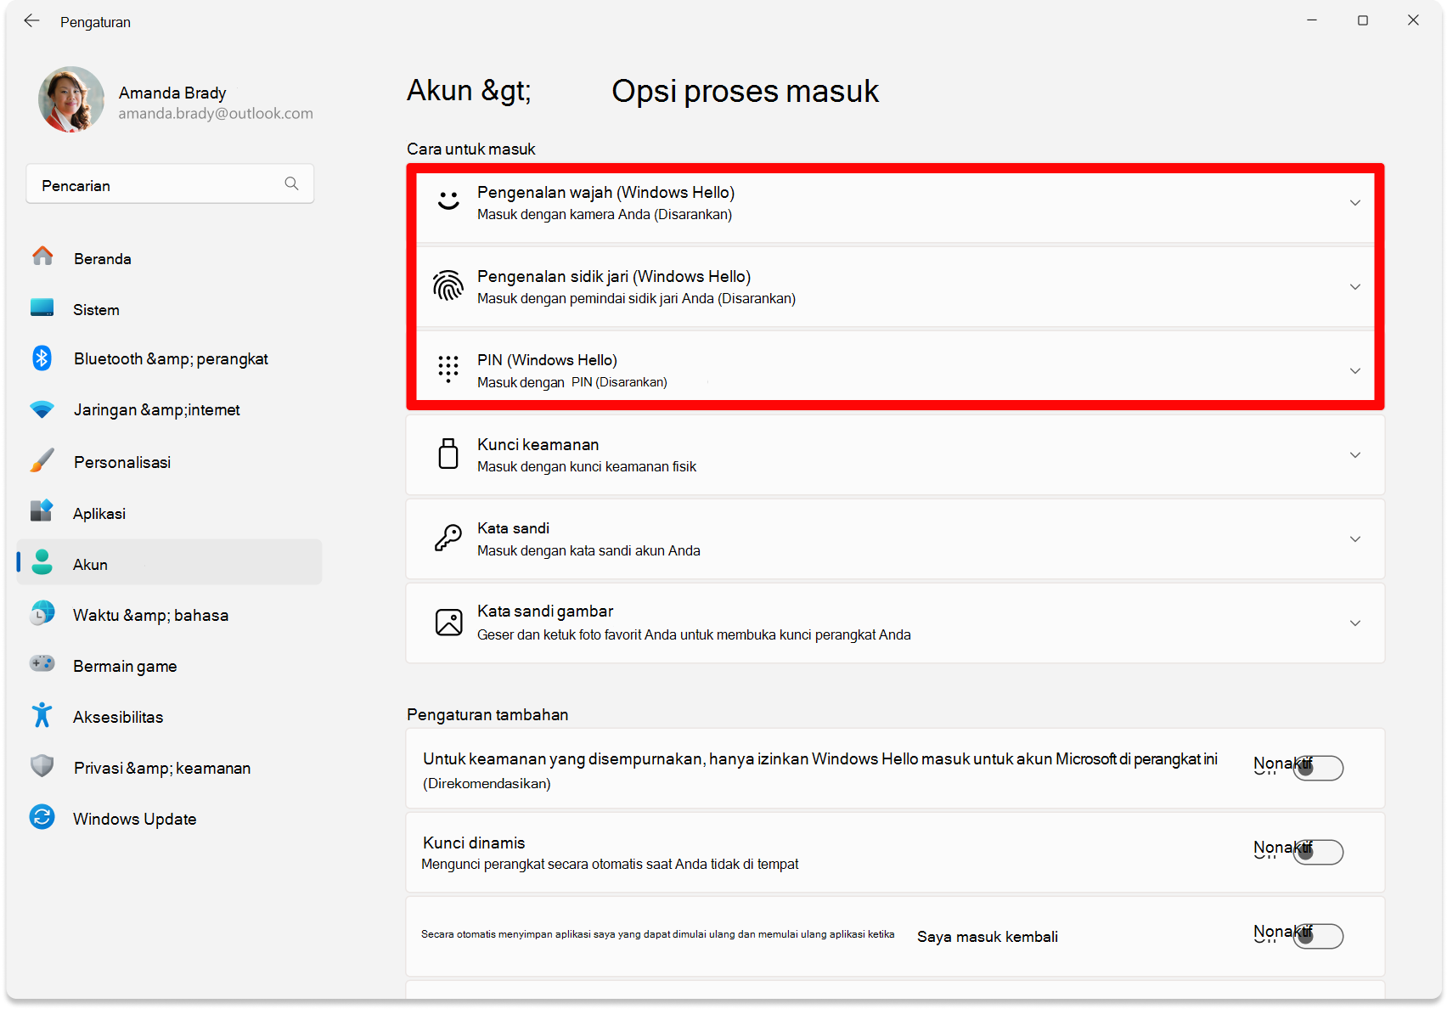Click the search magnifier icon
This screenshot has height=1009, width=1447.
pos(291,183)
